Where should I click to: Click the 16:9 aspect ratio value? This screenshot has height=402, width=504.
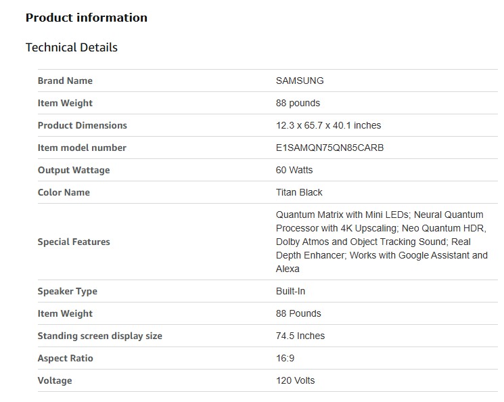pyautogui.click(x=285, y=358)
